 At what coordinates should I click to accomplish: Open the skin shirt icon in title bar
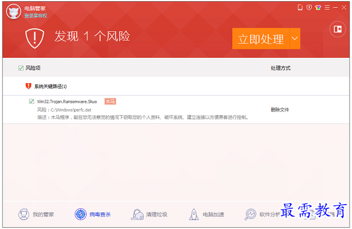tap(318, 8)
